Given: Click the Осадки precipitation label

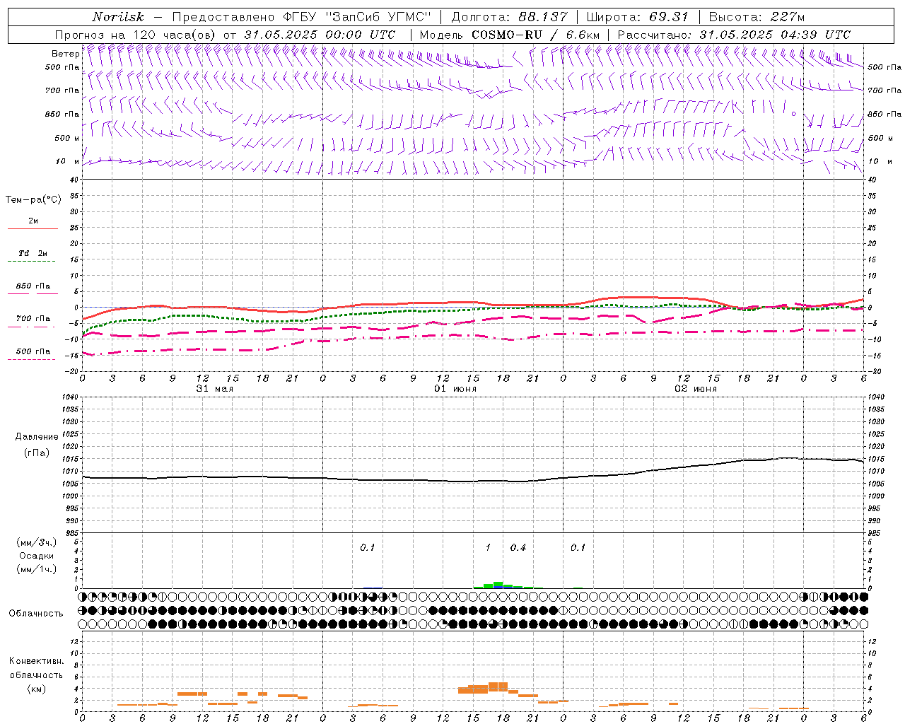Looking at the screenshot, I should tap(37, 556).
